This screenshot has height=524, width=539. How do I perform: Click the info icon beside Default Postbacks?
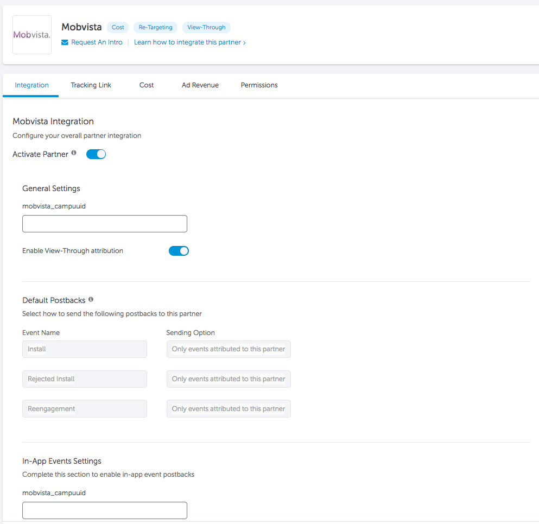coord(91,300)
